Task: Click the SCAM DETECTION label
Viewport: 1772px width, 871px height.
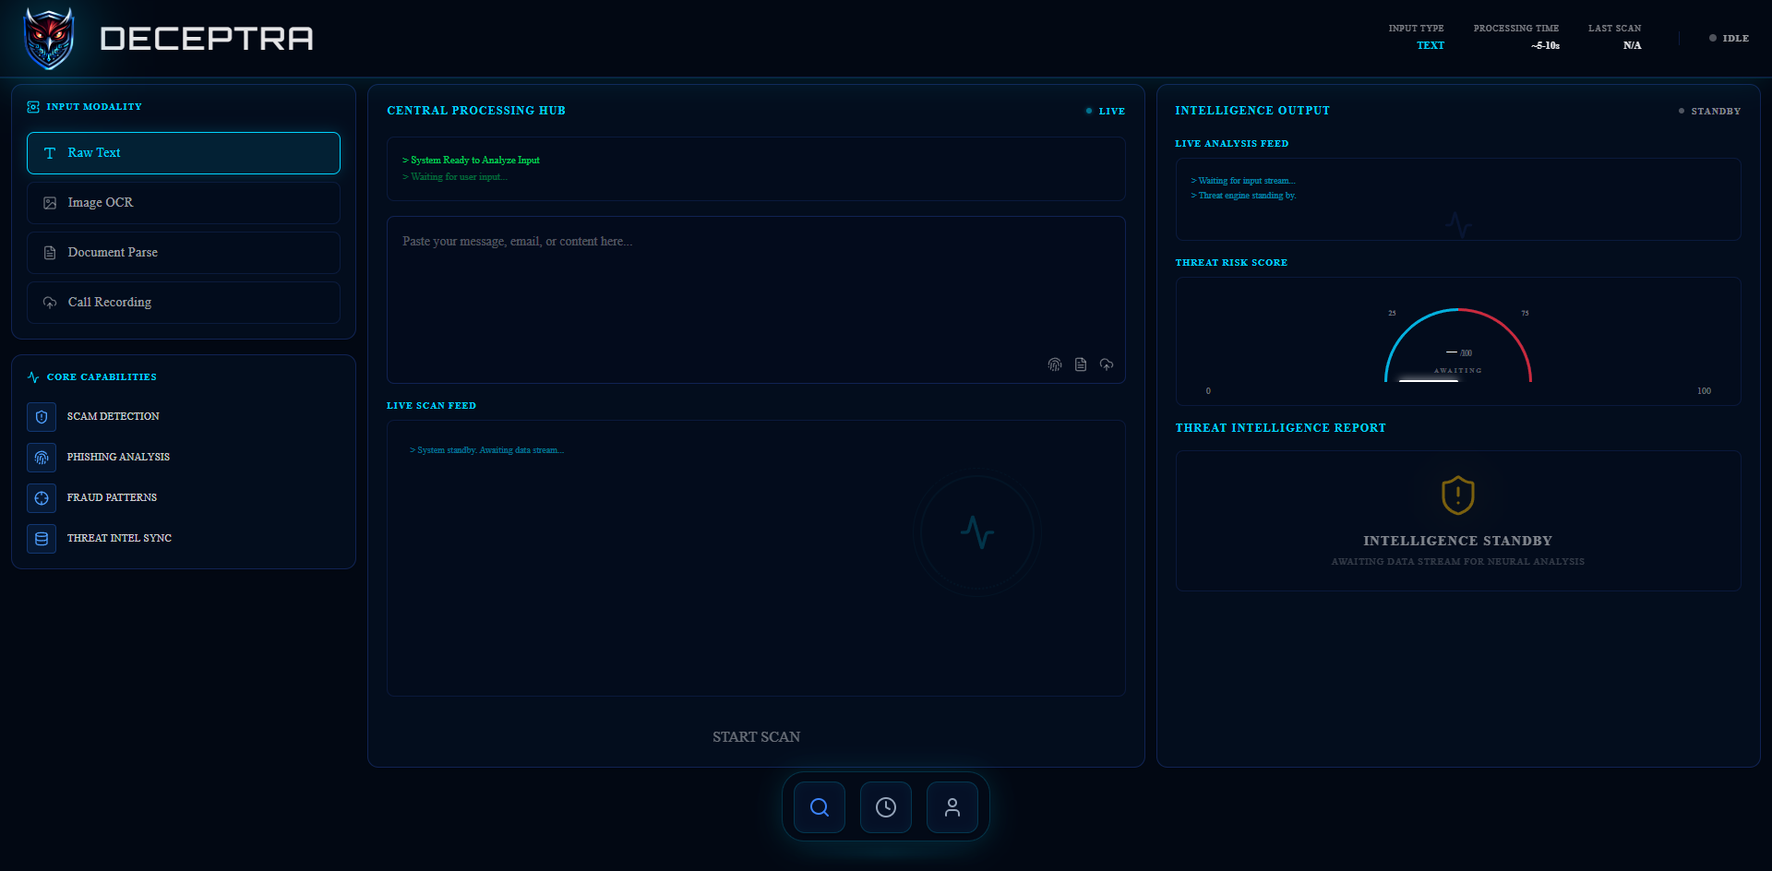Action: click(x=113, y=417)
